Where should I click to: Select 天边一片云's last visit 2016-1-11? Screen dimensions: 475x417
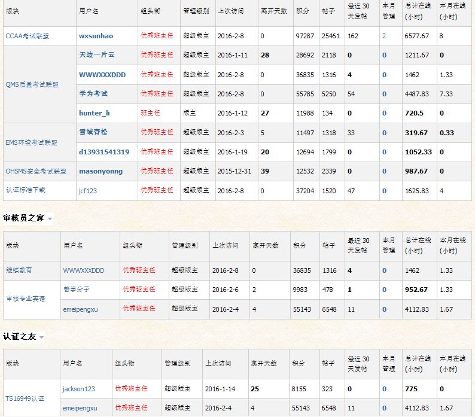click(x=233, y=55)
